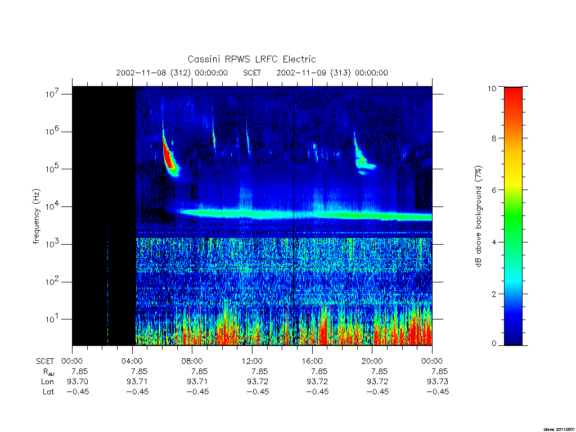Click the "04:00" time tick label

pyautogui.click(x=132, y=361)
